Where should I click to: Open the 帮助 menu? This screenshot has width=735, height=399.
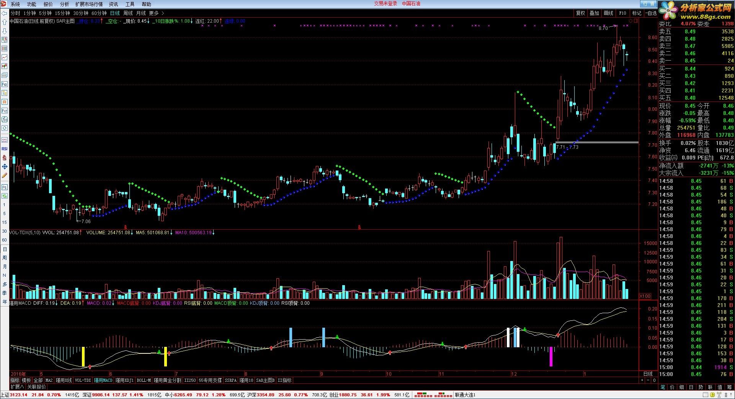[x=146, y=4]
